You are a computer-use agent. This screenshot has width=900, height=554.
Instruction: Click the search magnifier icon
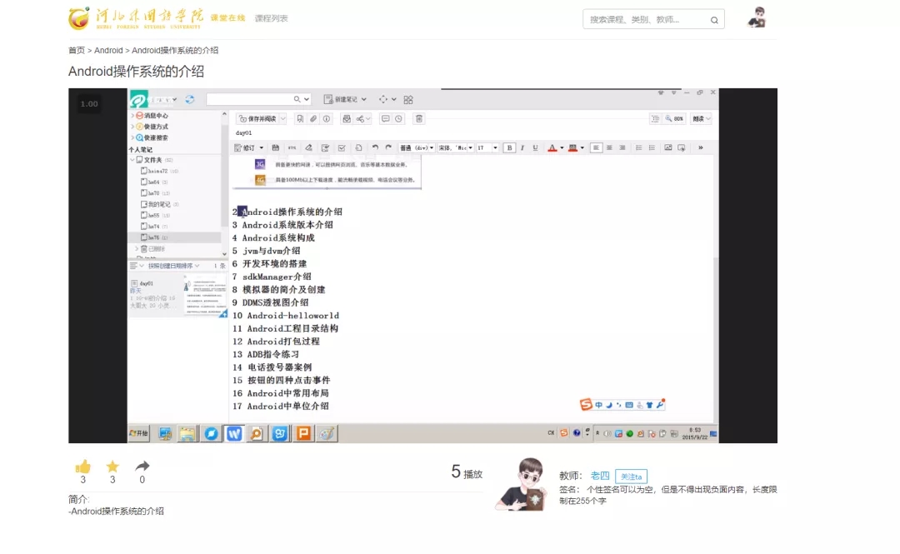pos(714,20)
